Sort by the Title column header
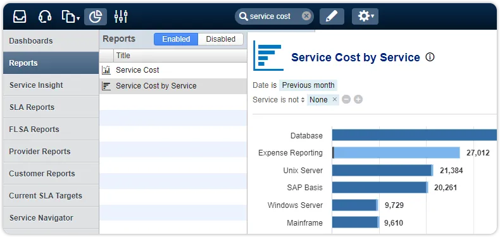The image size is (500, 237). (x=180, y=56)
